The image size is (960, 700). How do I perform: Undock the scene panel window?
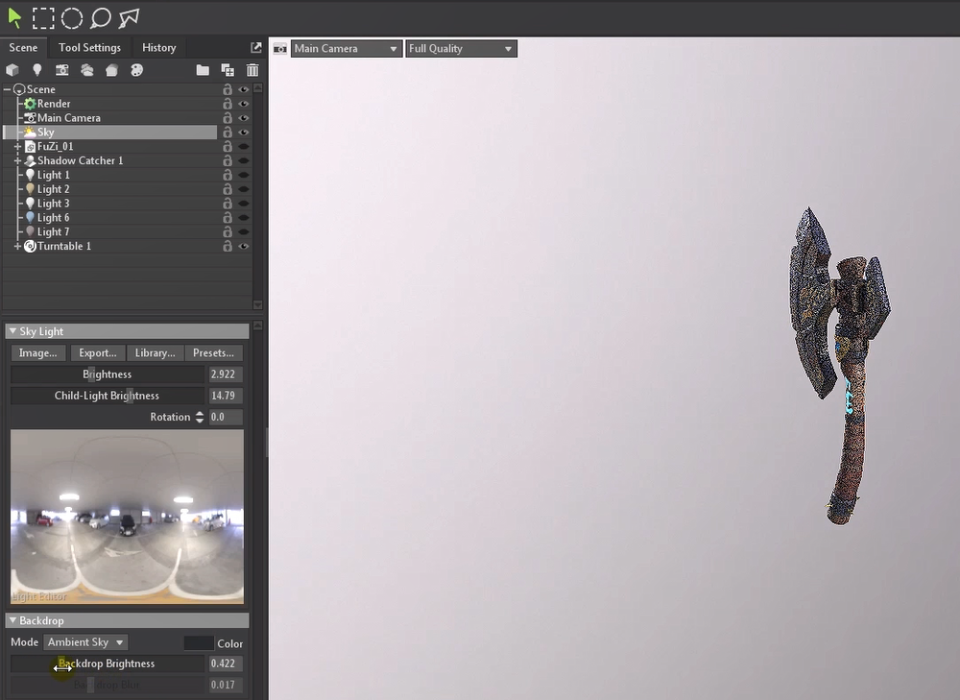[x=256, y=48]
